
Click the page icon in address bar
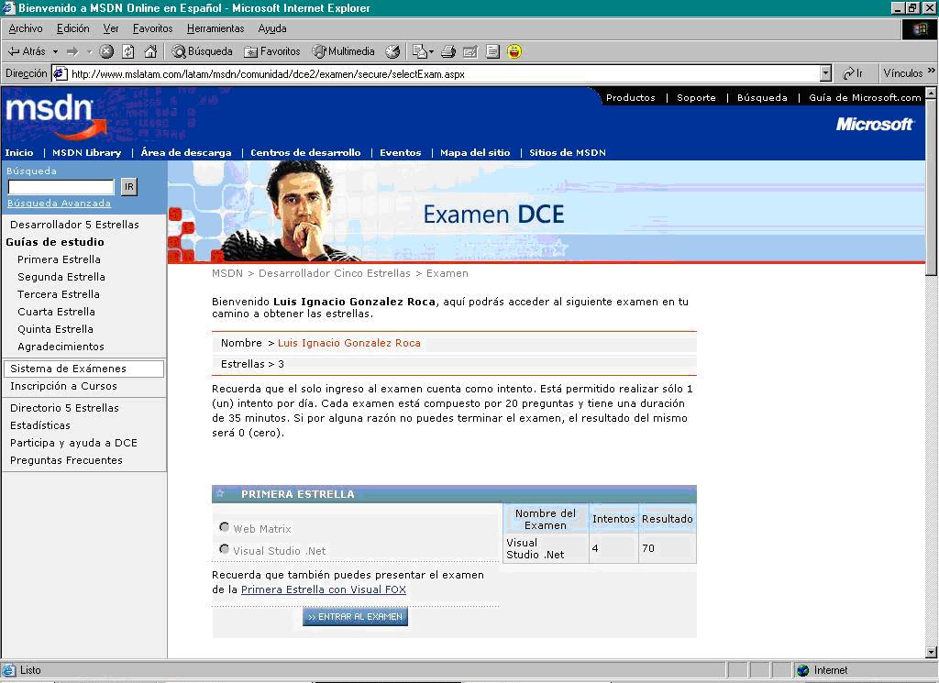click(x=60, y=73)
